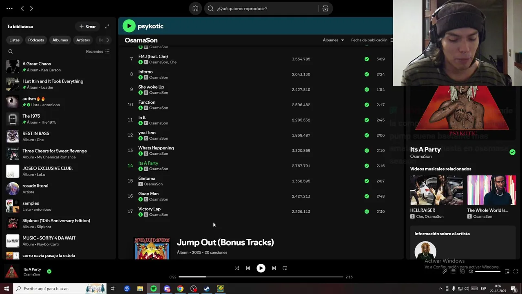Navigate forward with the right arrow
This screenshot has width=522, height=294.
point(31,9)
